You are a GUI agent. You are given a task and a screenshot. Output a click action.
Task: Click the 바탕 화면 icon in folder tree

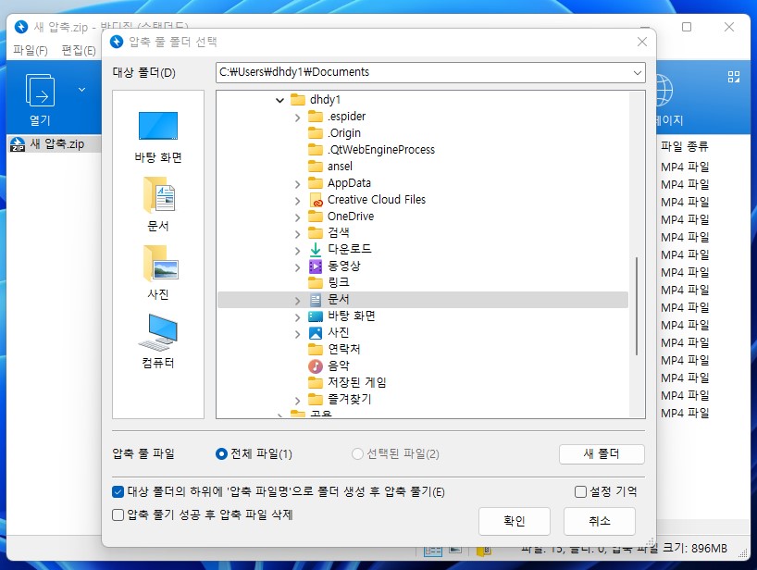[x=316, y=316]
